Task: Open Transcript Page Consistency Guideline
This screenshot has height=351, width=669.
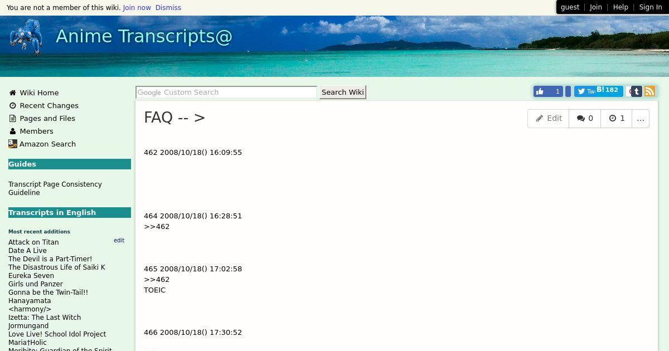Action: 55,188
